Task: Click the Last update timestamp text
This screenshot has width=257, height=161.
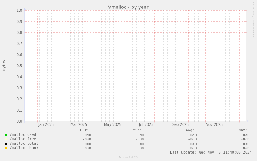Action: point(211,152)
